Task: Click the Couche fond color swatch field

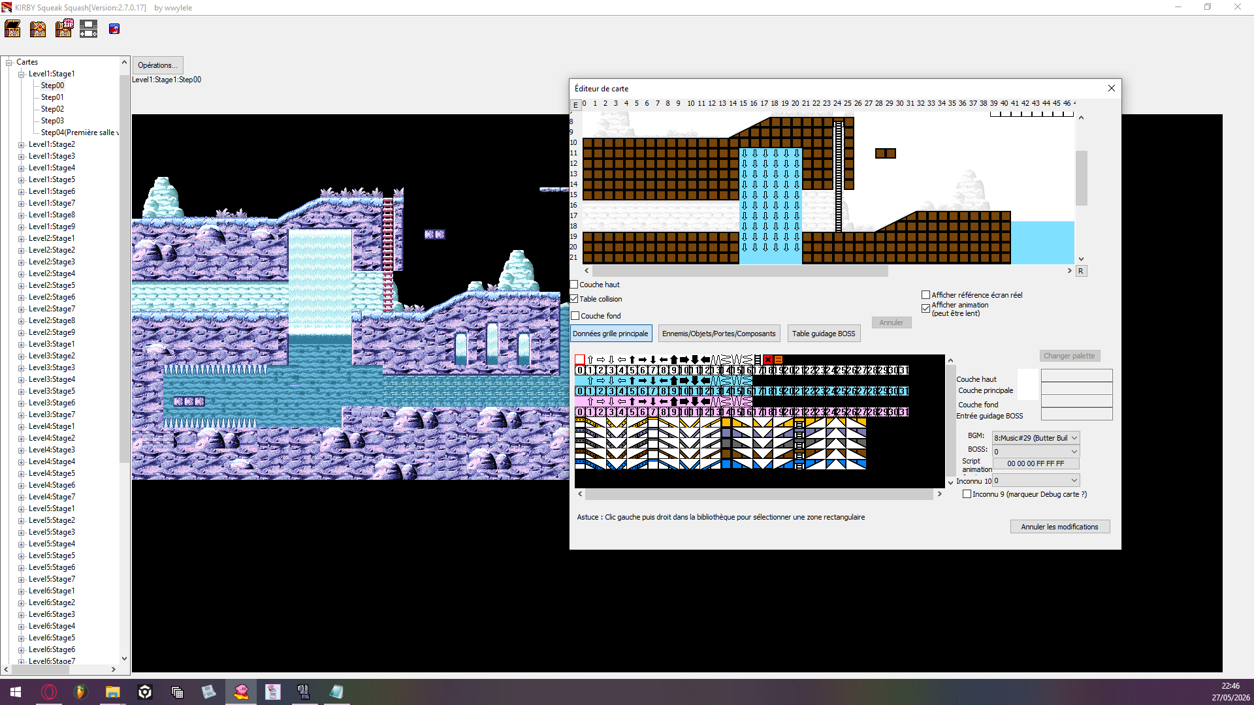Action: click(x=1076, y=401)
